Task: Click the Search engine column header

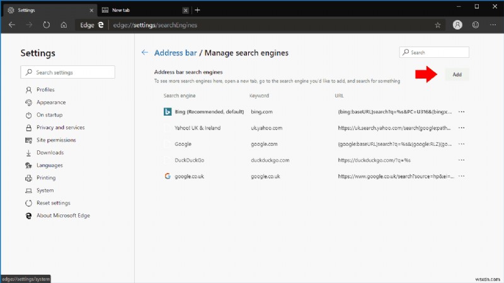Action: pyautogui.click(x=180, y=96)
